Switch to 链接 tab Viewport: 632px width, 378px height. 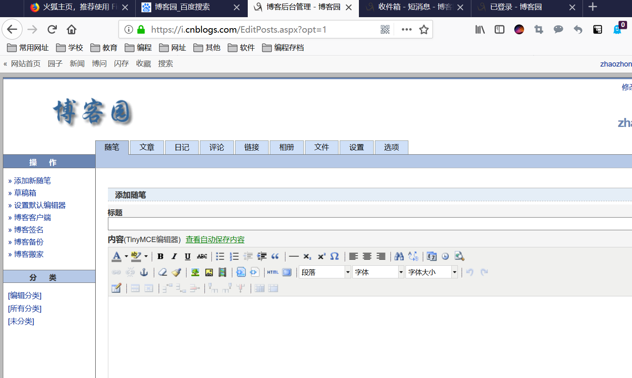point(252,147)
